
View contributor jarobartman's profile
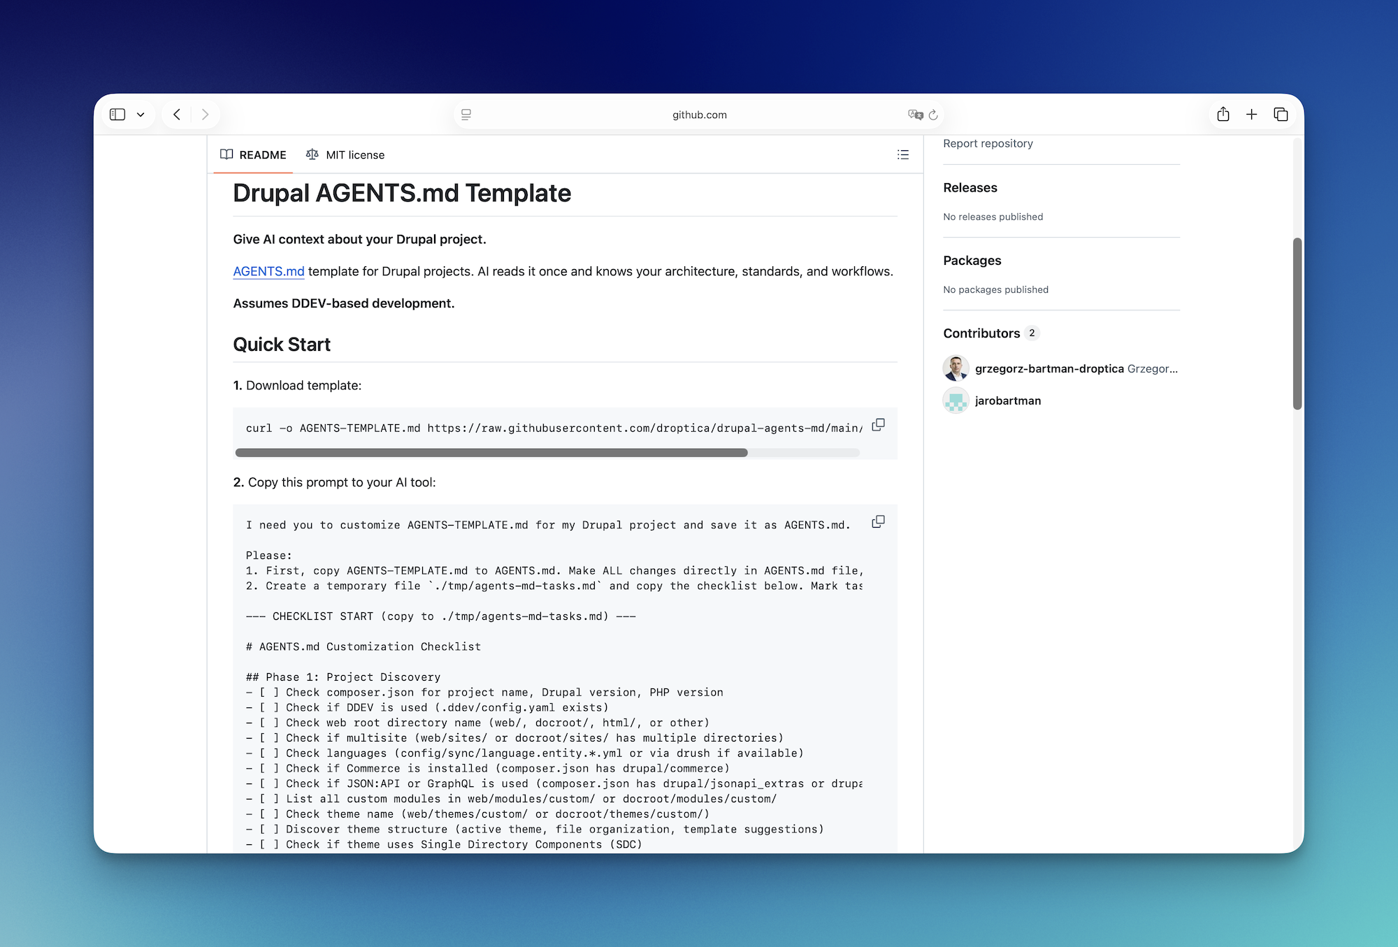[1008, 400]
